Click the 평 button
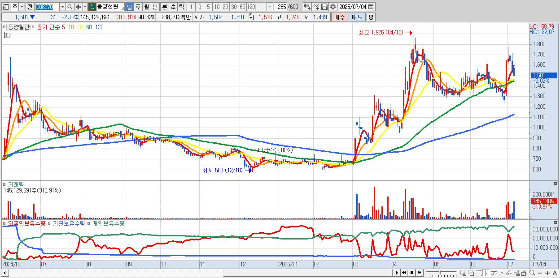This screenshot has width=560, height=278. [371, 17]
